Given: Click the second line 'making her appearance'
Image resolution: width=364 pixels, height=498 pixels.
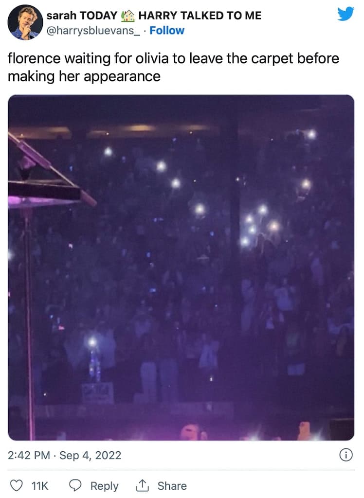Looking at the screenshot, I should [x=84, y=76].
